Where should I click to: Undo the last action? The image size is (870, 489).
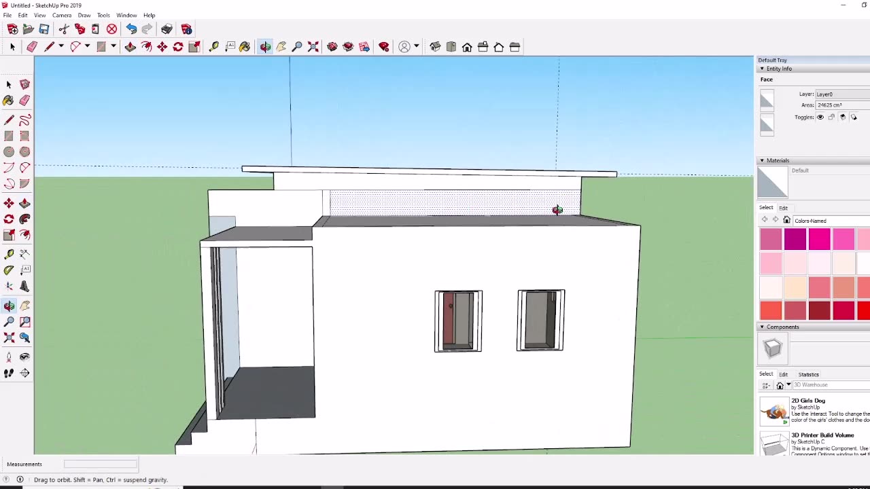pos(131,29)
